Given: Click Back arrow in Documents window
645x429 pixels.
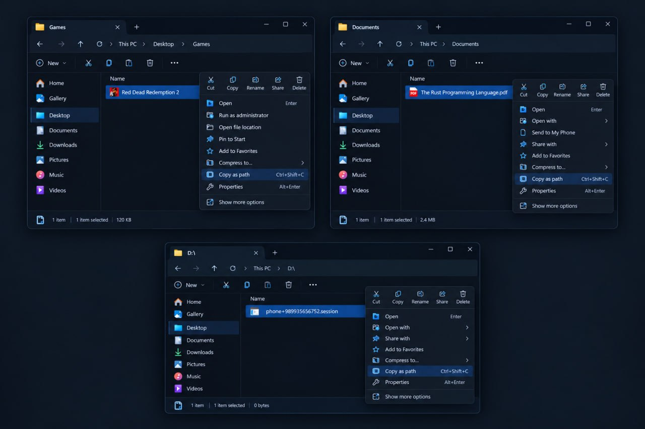Looking at the screenshot, I should click(x=343, y=44).
